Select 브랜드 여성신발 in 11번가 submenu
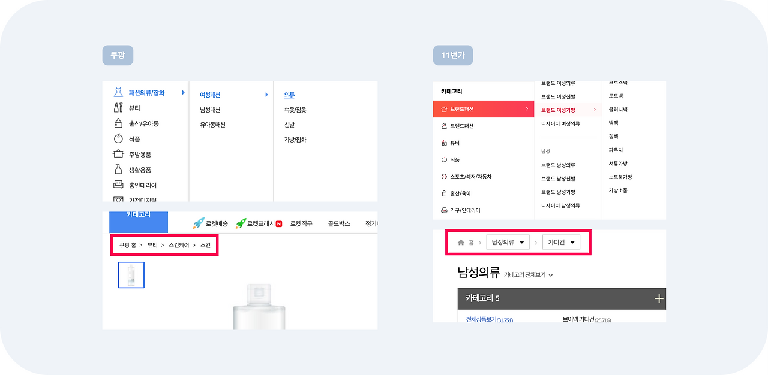Viewport: 768px width, 375px height. [x=558, y=96]
